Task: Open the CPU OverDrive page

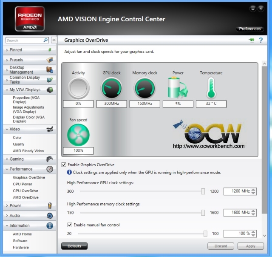Action: pyautogui.click(x=25, y=191)
